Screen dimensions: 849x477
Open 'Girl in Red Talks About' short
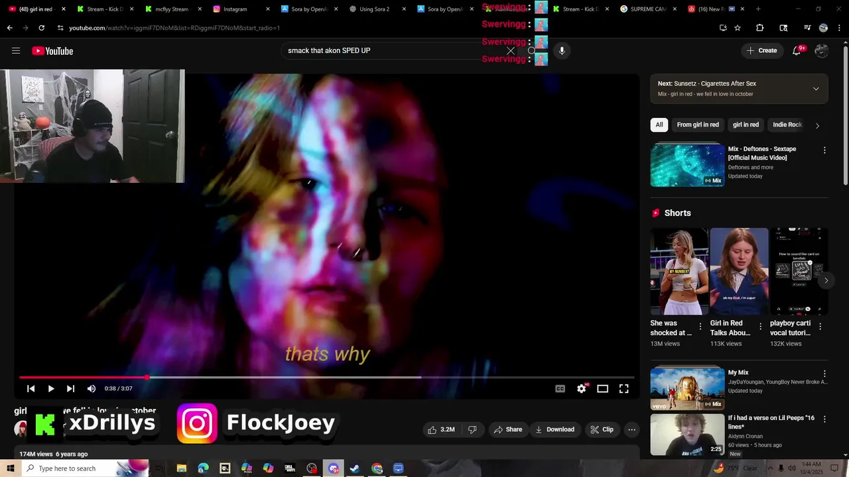[x=739, y=272]
